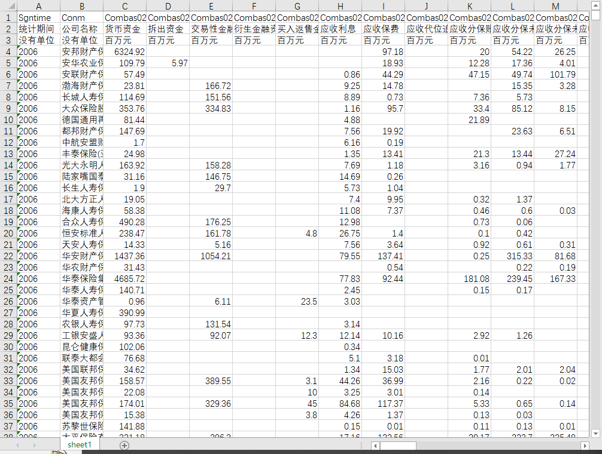Click the select-all corner triangle

coord(8,6)
